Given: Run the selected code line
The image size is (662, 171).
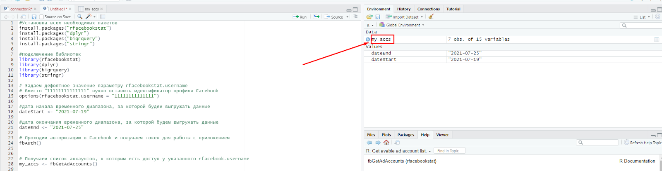Looking at the screenshot, I should pos(300,17).
